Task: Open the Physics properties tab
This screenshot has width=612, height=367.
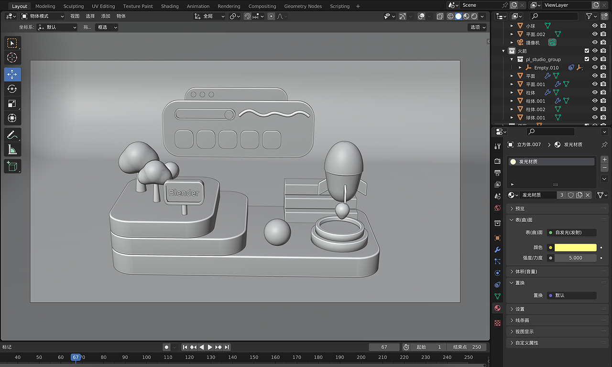Action: click(x=498, y=273)
